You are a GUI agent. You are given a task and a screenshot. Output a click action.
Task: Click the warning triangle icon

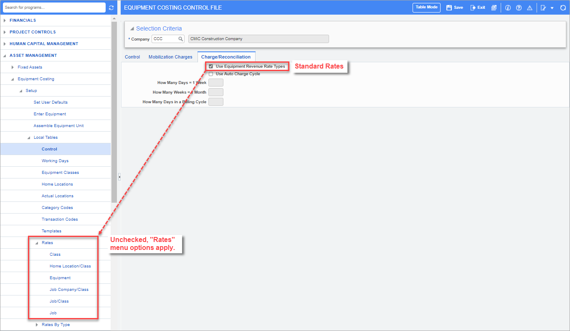pyautogui.click(x=529, y=8)
